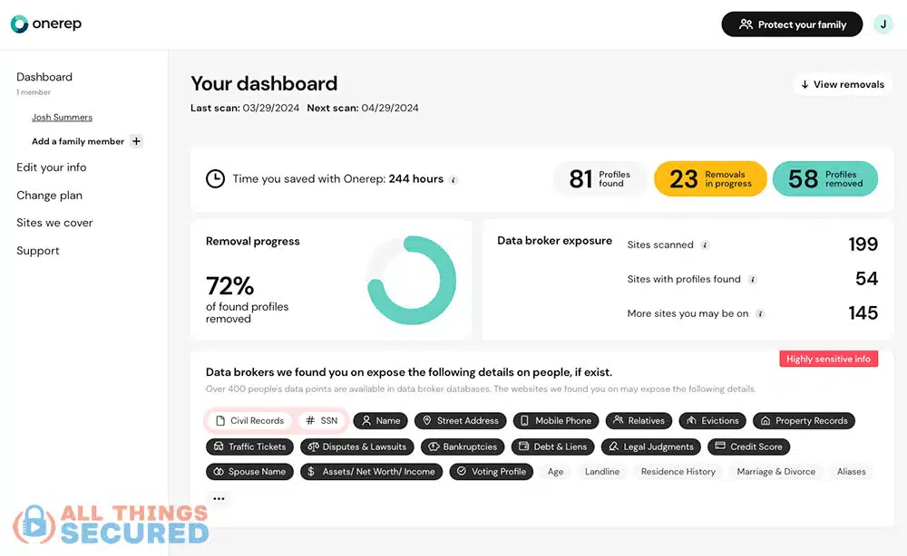Click the Protect your family button

(x=791, y=24)
